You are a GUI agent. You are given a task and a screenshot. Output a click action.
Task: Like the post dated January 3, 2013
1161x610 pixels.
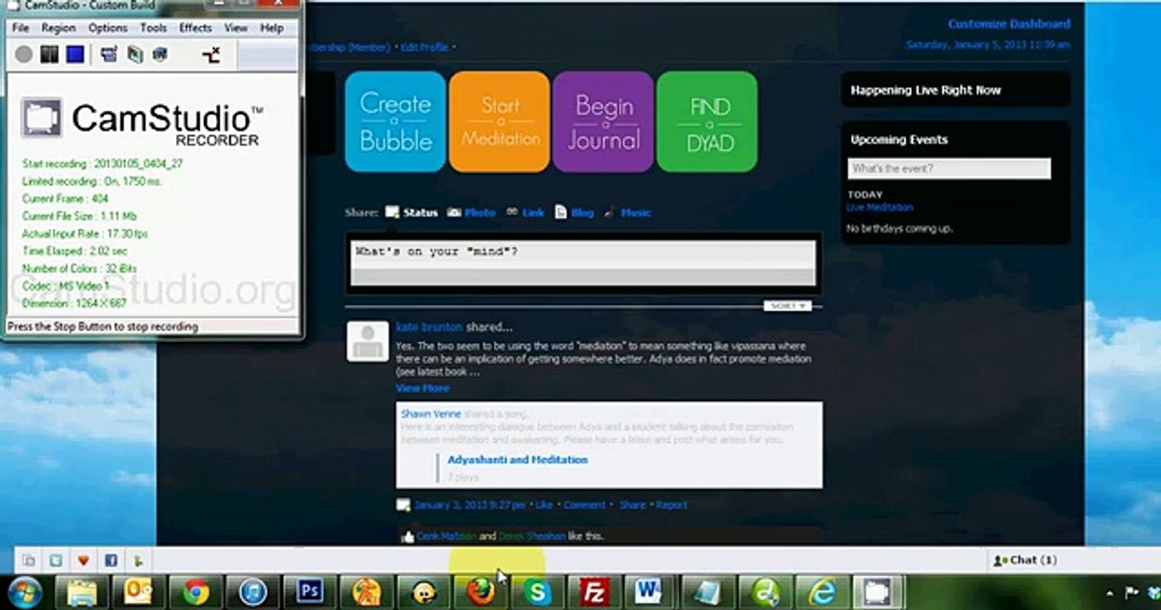(544, 505)
